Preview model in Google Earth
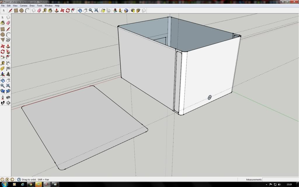 [126, 11]
